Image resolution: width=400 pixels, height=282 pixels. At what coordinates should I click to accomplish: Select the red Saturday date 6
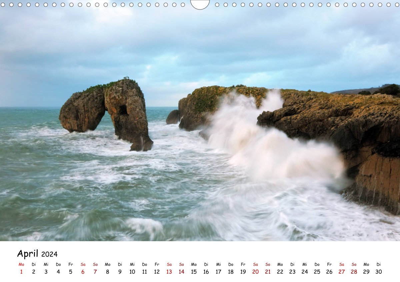coord(83,272)
